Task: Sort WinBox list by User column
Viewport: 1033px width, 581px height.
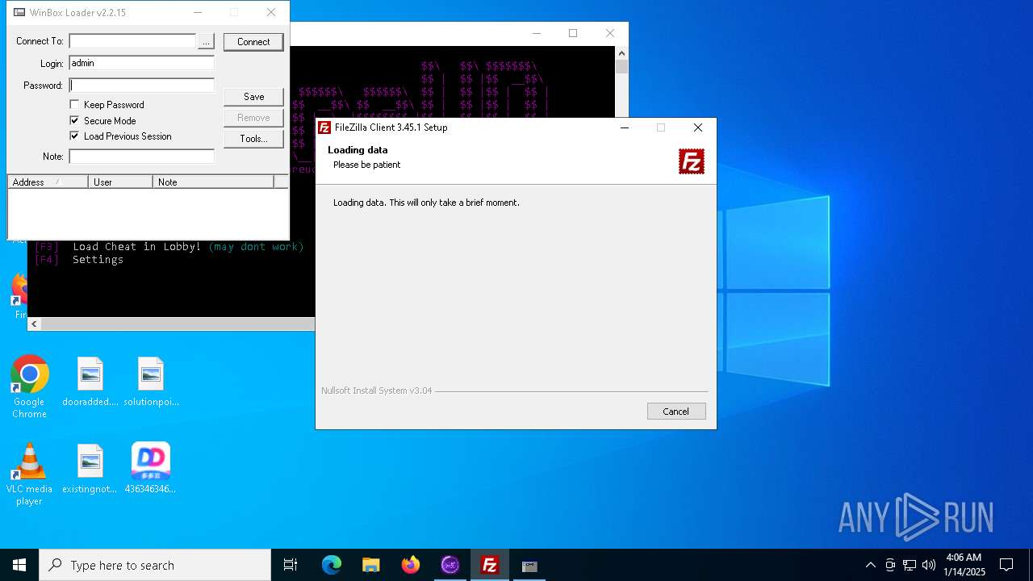Action: pos(121,182)
